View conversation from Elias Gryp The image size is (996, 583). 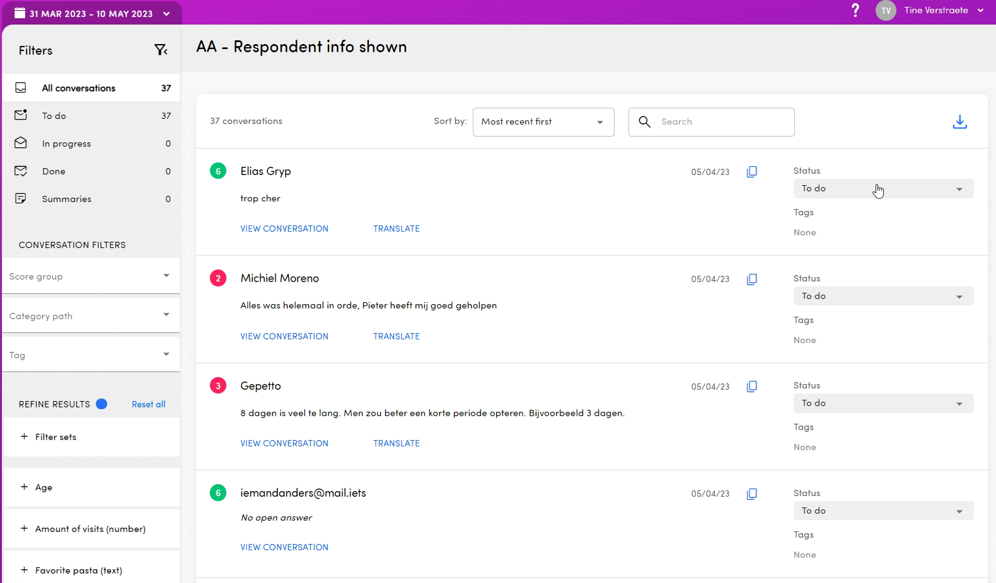[x=284, y=229]
